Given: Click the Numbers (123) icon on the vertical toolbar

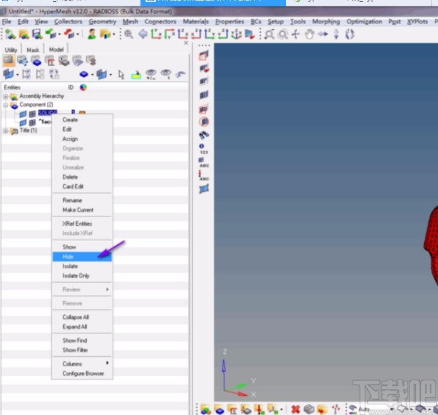Looking at the screenshot, I should point(204,149).
